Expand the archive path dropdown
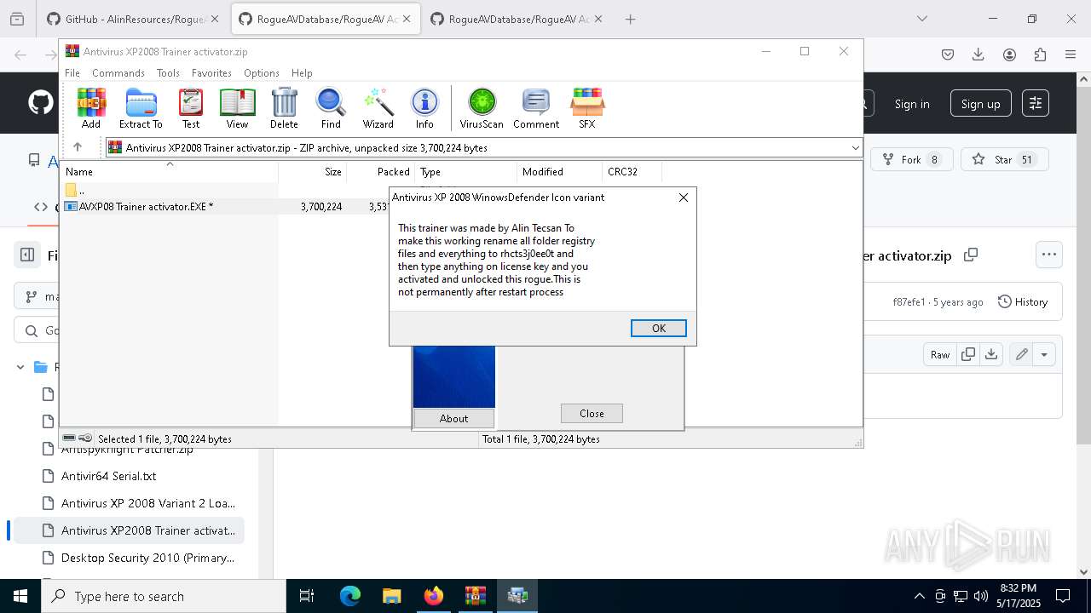The height and width of the screenshot is (613, 1091). [x=855, y=148]
